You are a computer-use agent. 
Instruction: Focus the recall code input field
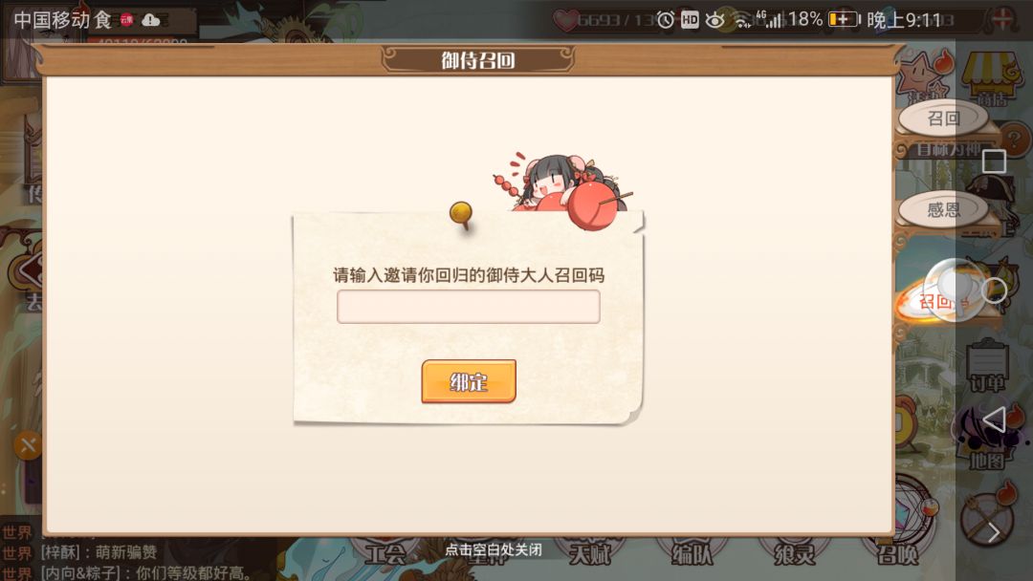pos(469,307)
